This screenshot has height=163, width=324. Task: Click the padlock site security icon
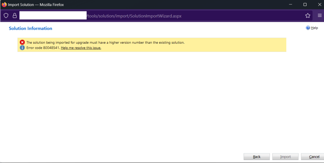coord(15,16)
